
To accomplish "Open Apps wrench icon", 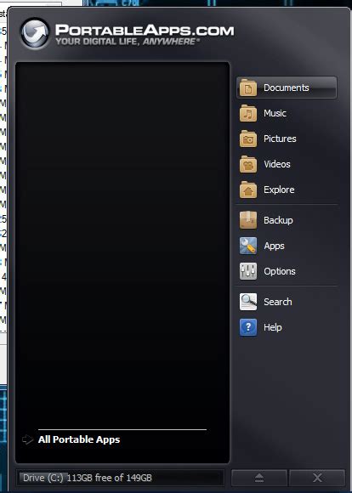I will pos(248,246).
